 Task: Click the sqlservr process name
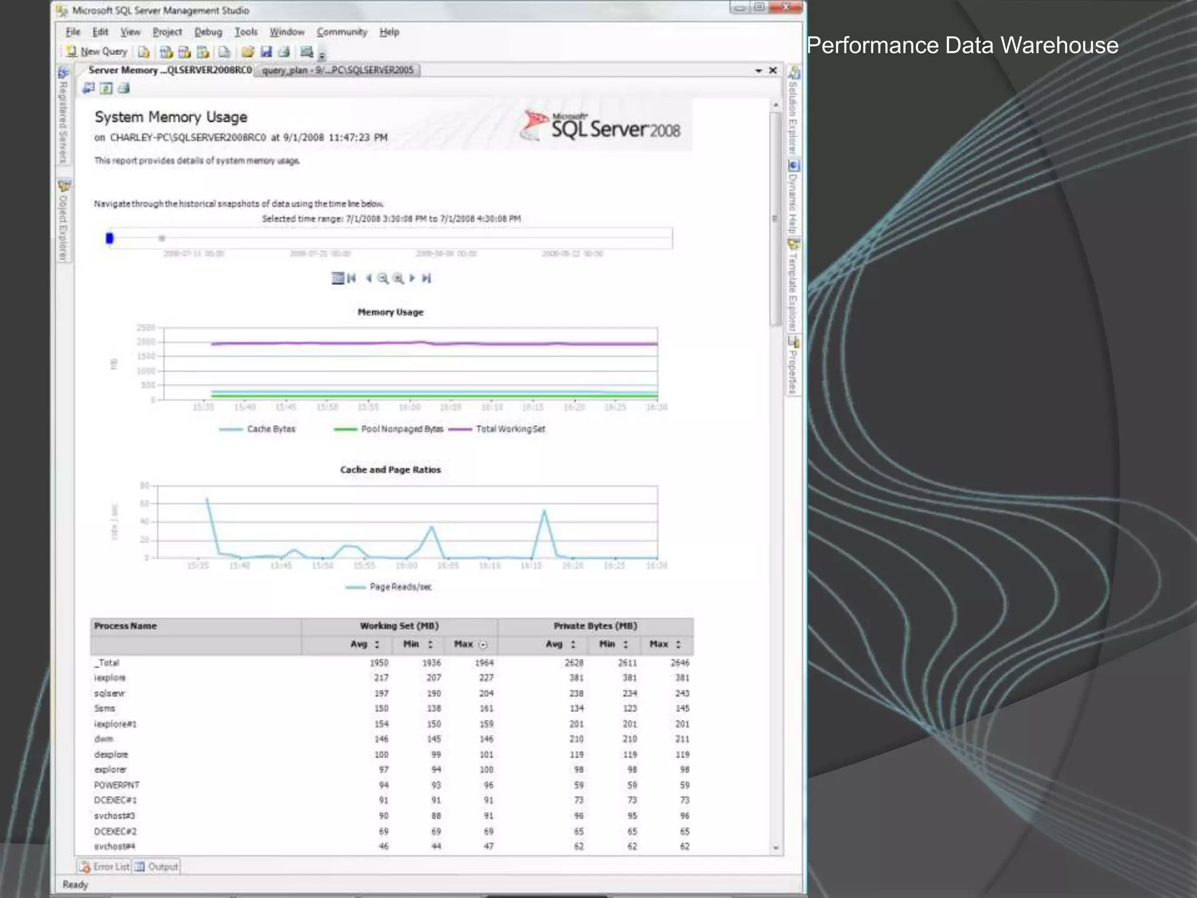click(x=109, y=693)
